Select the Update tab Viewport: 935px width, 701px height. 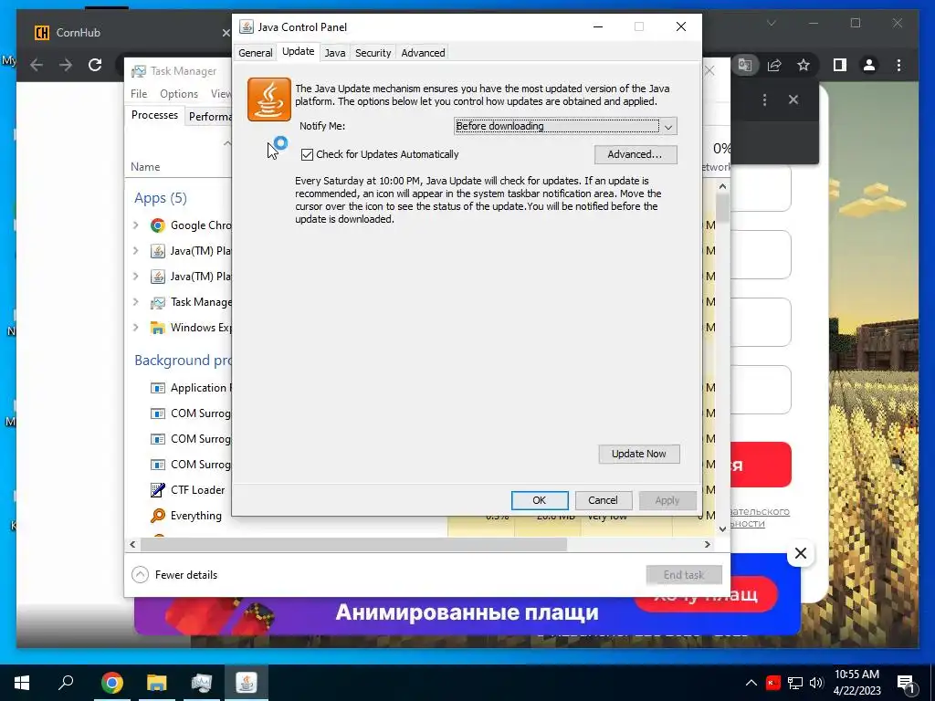tap(299, 51)
